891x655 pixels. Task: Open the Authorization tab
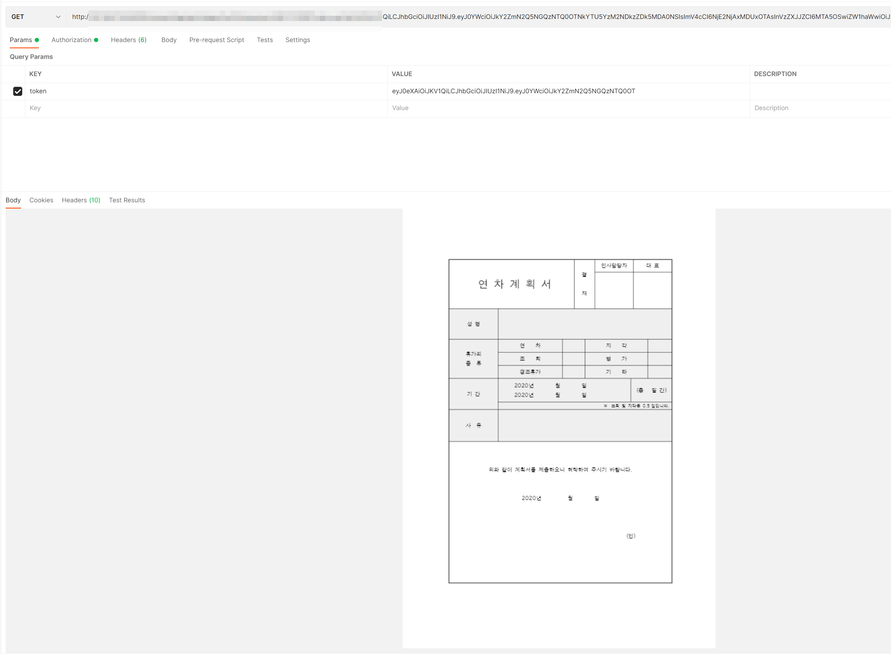coord(72,40)
